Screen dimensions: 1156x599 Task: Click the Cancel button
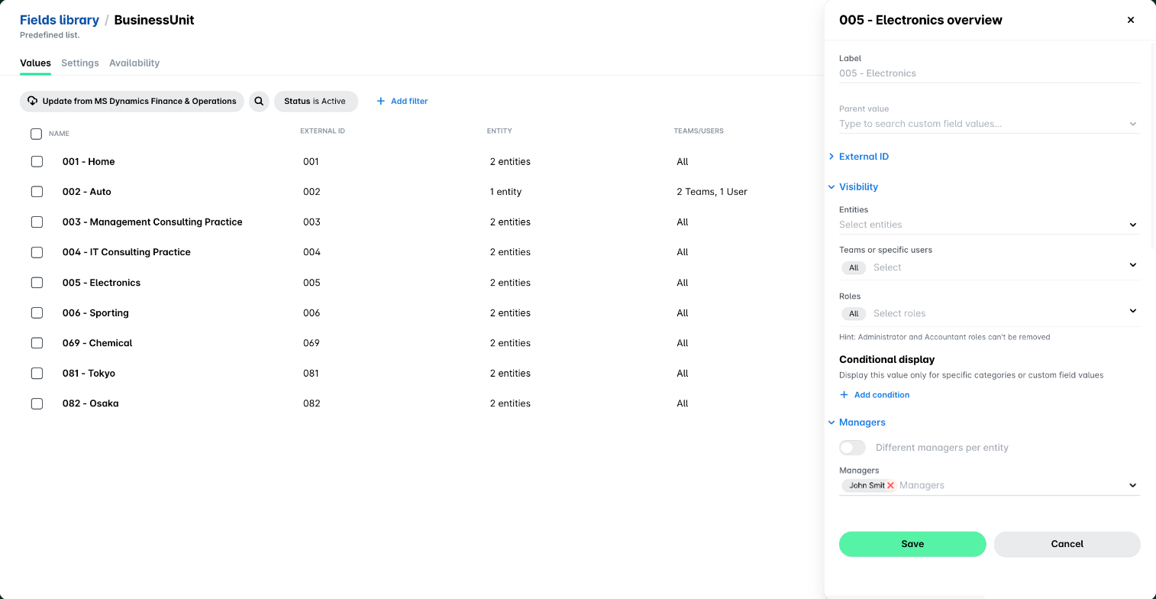click(1067, 544)
